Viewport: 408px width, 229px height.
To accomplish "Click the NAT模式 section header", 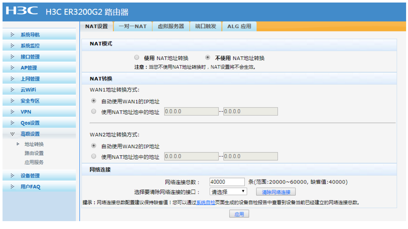I will (239, 45).
